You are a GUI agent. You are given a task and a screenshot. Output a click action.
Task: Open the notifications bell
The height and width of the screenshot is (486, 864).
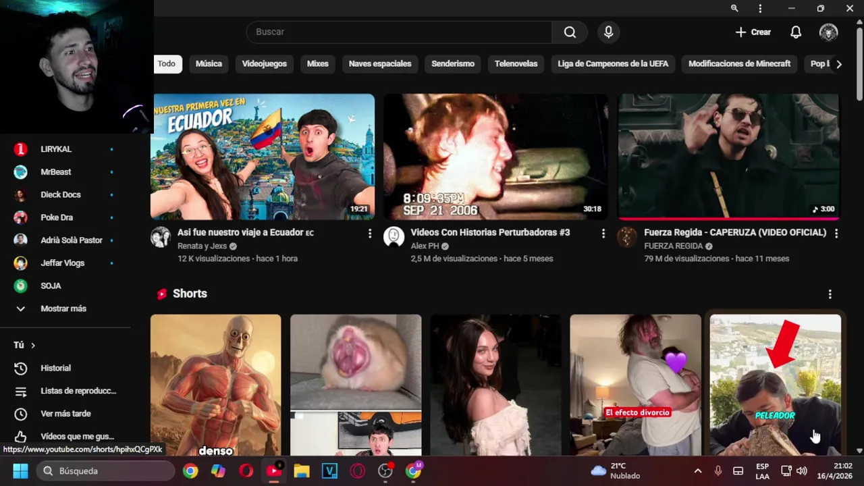pos(796,32)
